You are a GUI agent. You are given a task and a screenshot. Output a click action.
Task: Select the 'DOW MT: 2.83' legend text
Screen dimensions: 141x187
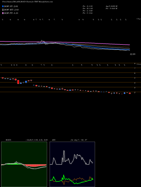(11, 10)
